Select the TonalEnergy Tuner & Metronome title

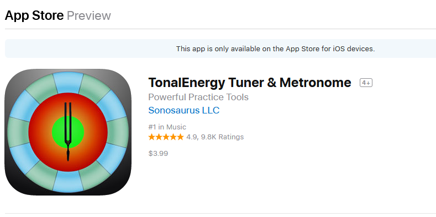(250, 83)
